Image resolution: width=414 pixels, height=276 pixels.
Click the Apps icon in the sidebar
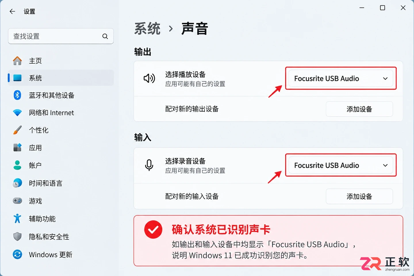tap(17, 147)
